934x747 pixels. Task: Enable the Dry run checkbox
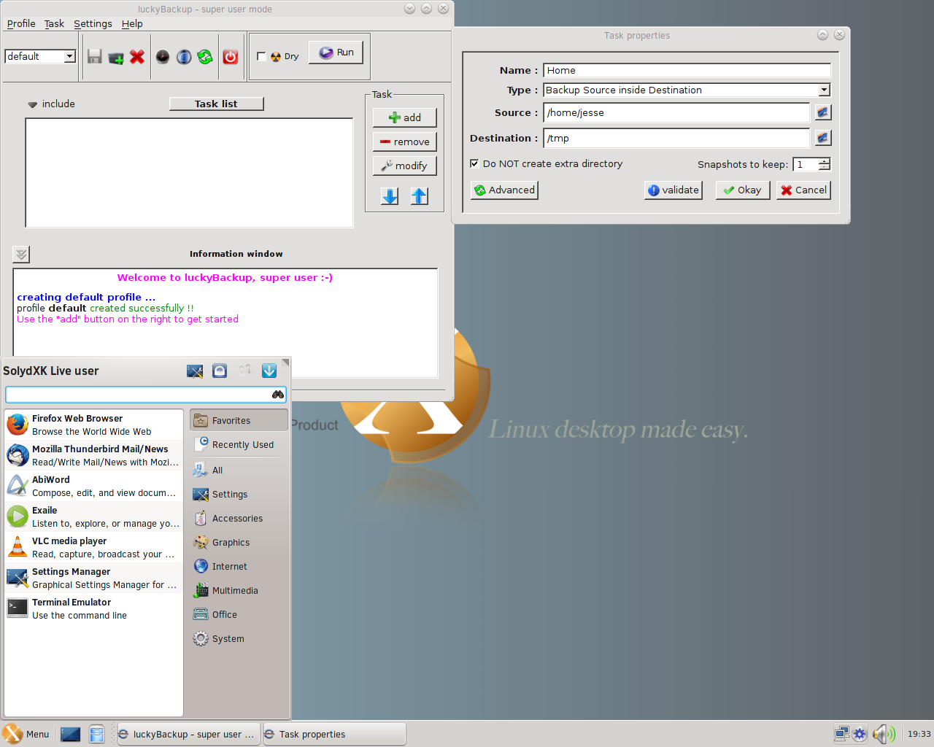point(261,56)
